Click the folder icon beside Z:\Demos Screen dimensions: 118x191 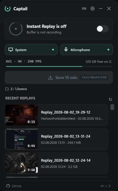[7, 89]
